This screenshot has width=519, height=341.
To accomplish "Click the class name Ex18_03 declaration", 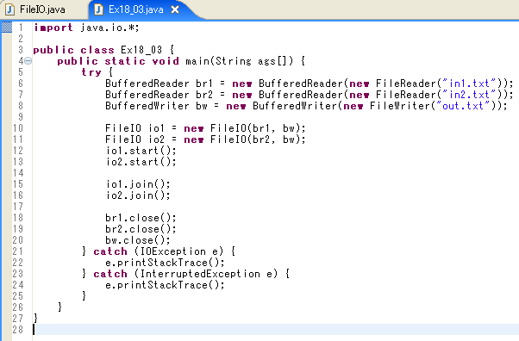I will pos(141,50).
